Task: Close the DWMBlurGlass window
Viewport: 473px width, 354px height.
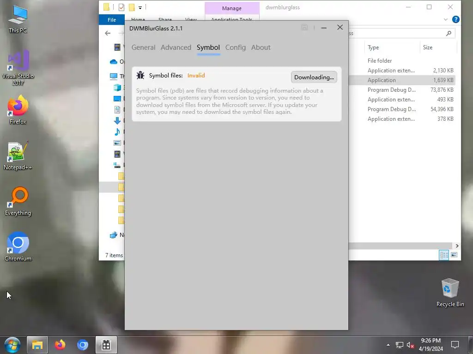Action: 340,27
